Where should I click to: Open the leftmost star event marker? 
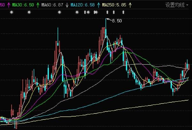click(x=12, y=12)
